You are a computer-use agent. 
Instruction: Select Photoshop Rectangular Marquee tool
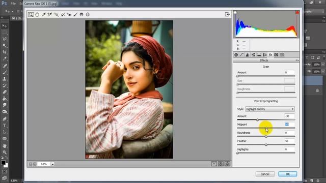[x=5, y=33]
